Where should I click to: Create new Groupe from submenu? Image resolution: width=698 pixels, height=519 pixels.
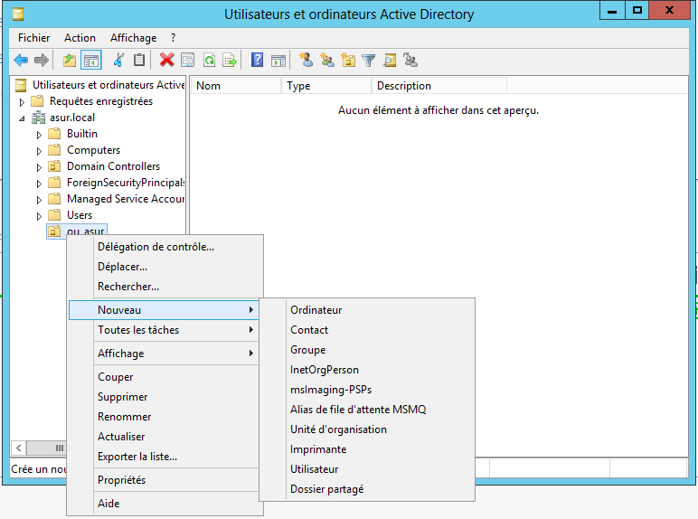click(367, 350)
